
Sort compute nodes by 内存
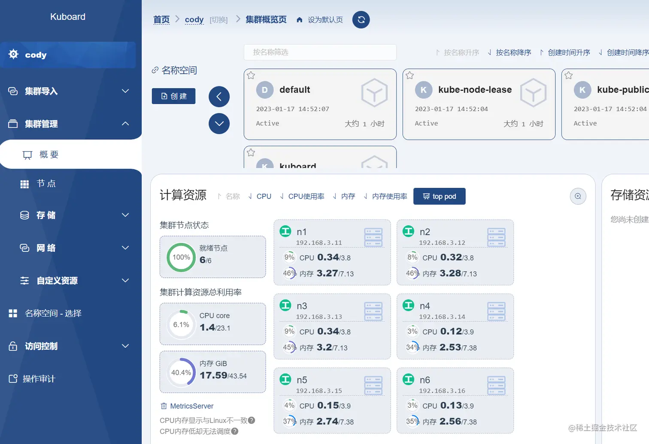[343, 196]
